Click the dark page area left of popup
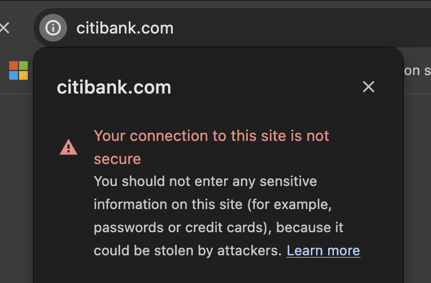Image resolution: width=431 pixels, height=283 pixels. click(16, 185)
